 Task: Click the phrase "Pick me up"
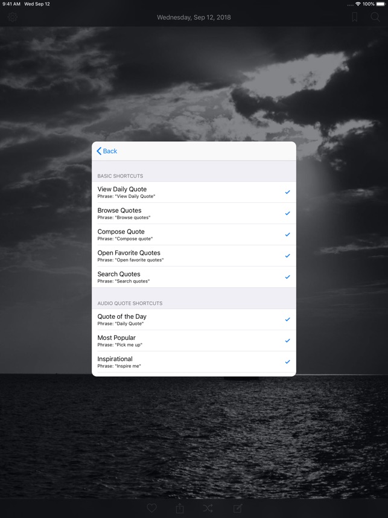[x=129, y=345]
